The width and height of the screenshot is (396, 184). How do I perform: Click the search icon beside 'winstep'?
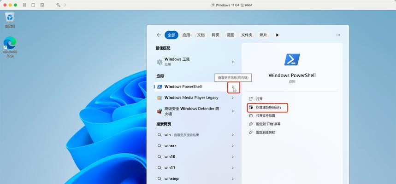(x=160, y=178)
